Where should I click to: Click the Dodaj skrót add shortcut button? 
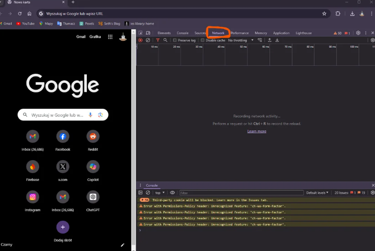click(63, 227)
